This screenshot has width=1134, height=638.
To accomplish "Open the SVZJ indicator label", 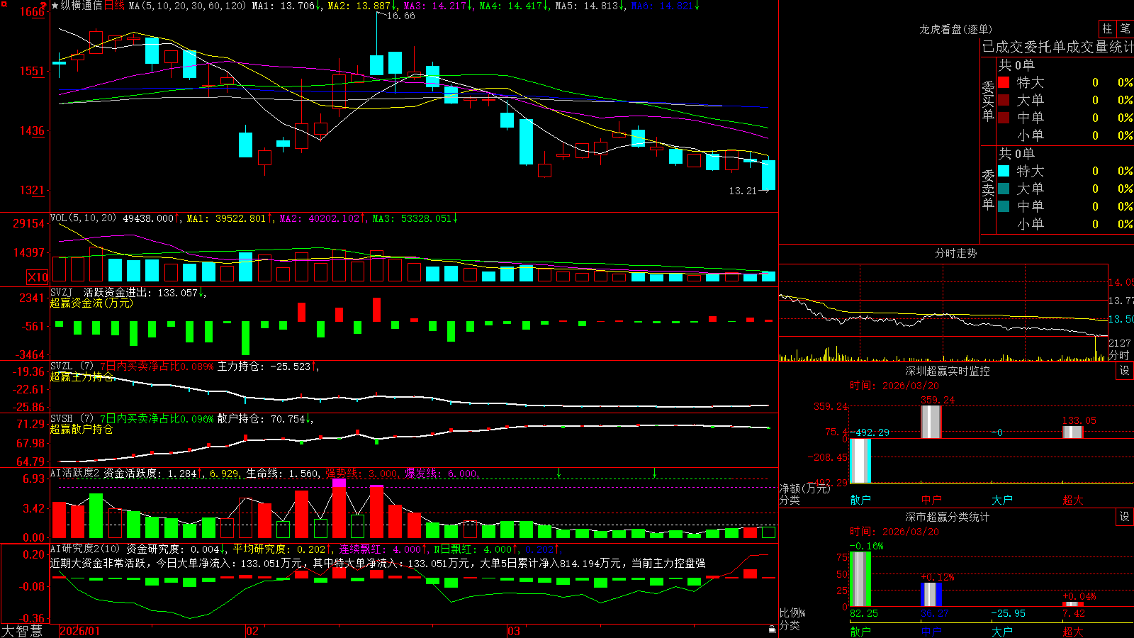I will coord(62,292).
